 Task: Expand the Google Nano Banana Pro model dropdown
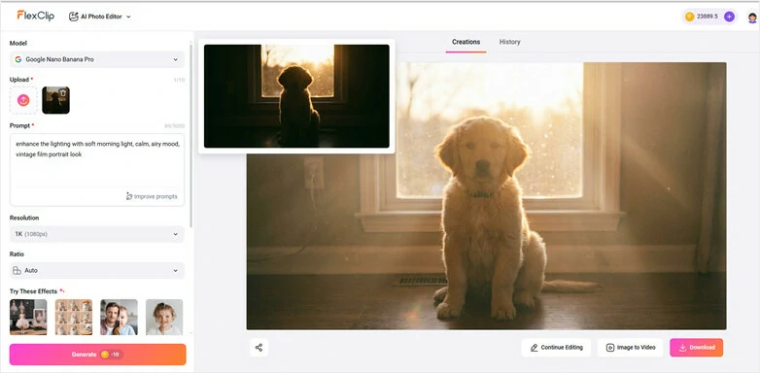[97, 59]
